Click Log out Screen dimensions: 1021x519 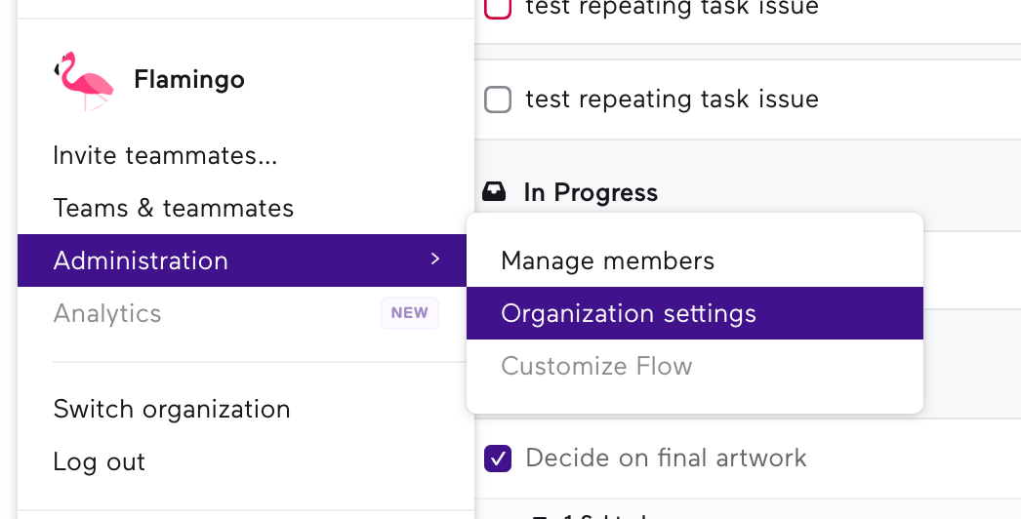(x=99, y=461)
